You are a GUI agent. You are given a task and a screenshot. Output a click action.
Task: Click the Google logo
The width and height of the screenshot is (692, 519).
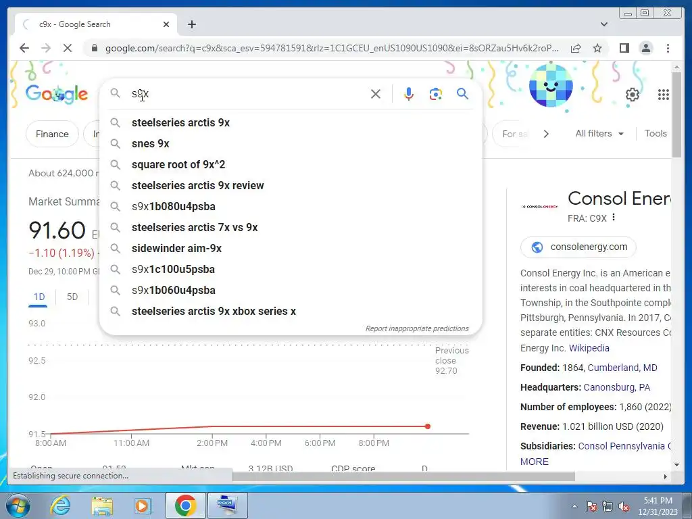pyautogui.click(x=57, y=94)
